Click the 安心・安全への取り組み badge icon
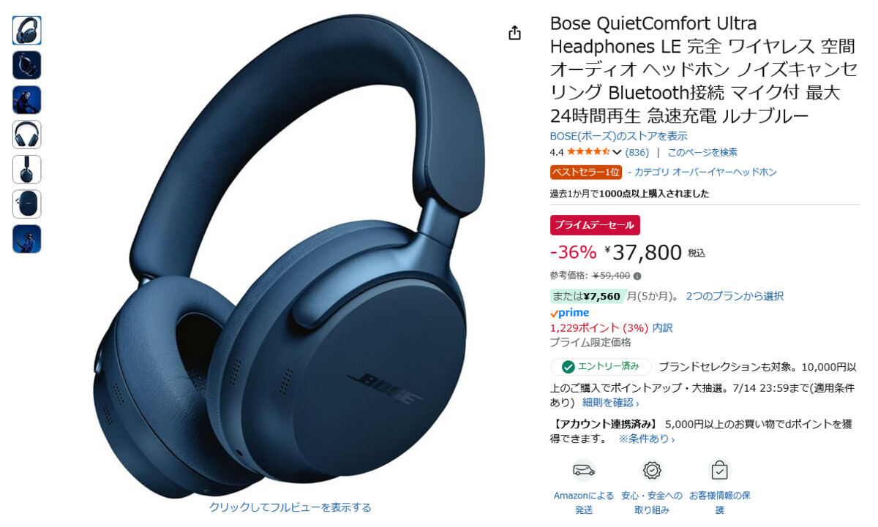878x527 pixels. [652, 470]
